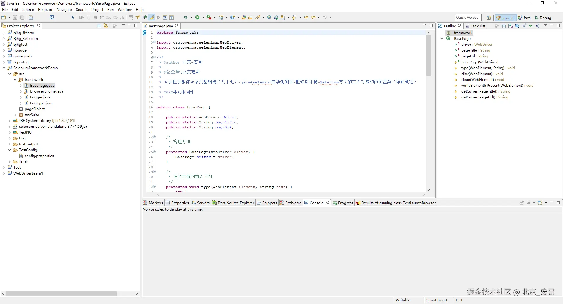This screenshot has width=563, height=304.
Task: Toggle Hide Static Fields and Methods in Outline
Action: (524, 26)
